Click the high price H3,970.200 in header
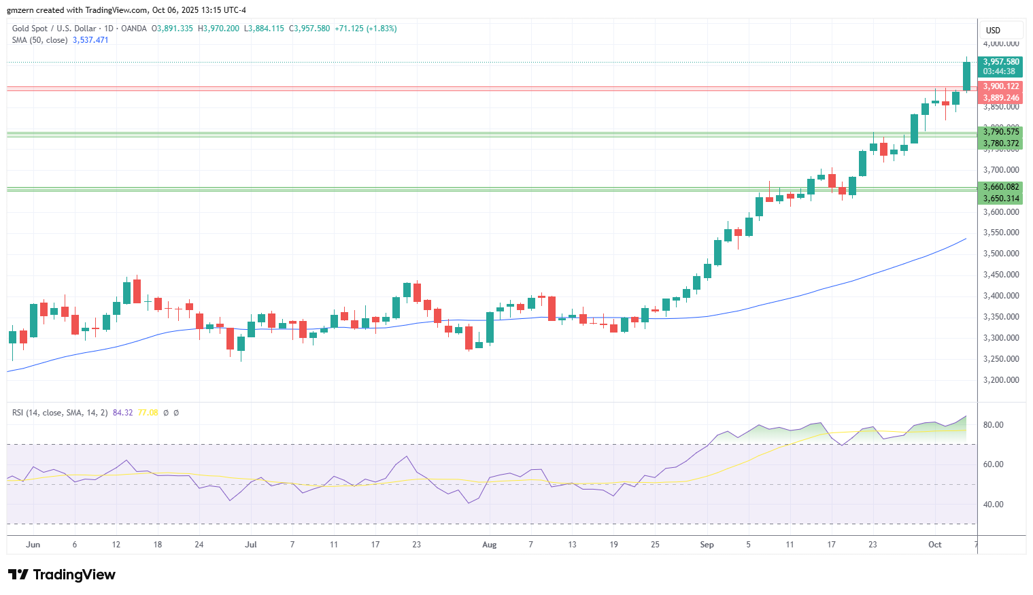This screenshot has height=595, width=1033. (x=218, y=29)
